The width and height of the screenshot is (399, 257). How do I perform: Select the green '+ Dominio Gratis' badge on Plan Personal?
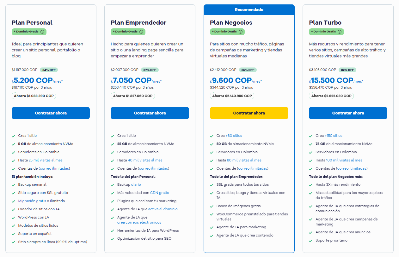29,32
